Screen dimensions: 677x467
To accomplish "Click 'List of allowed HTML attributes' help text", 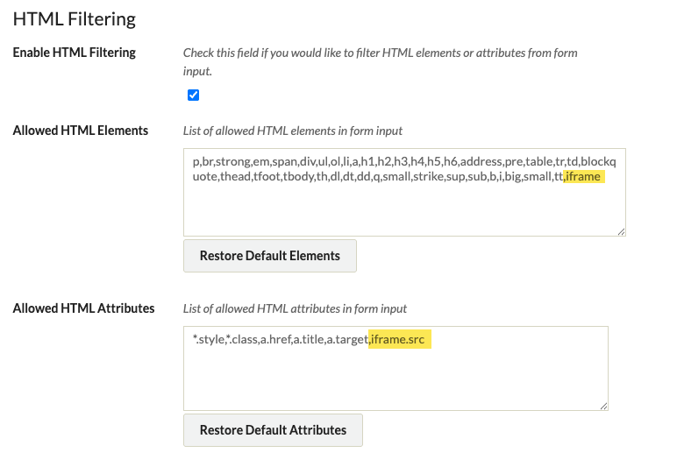I will click(295, 308).
